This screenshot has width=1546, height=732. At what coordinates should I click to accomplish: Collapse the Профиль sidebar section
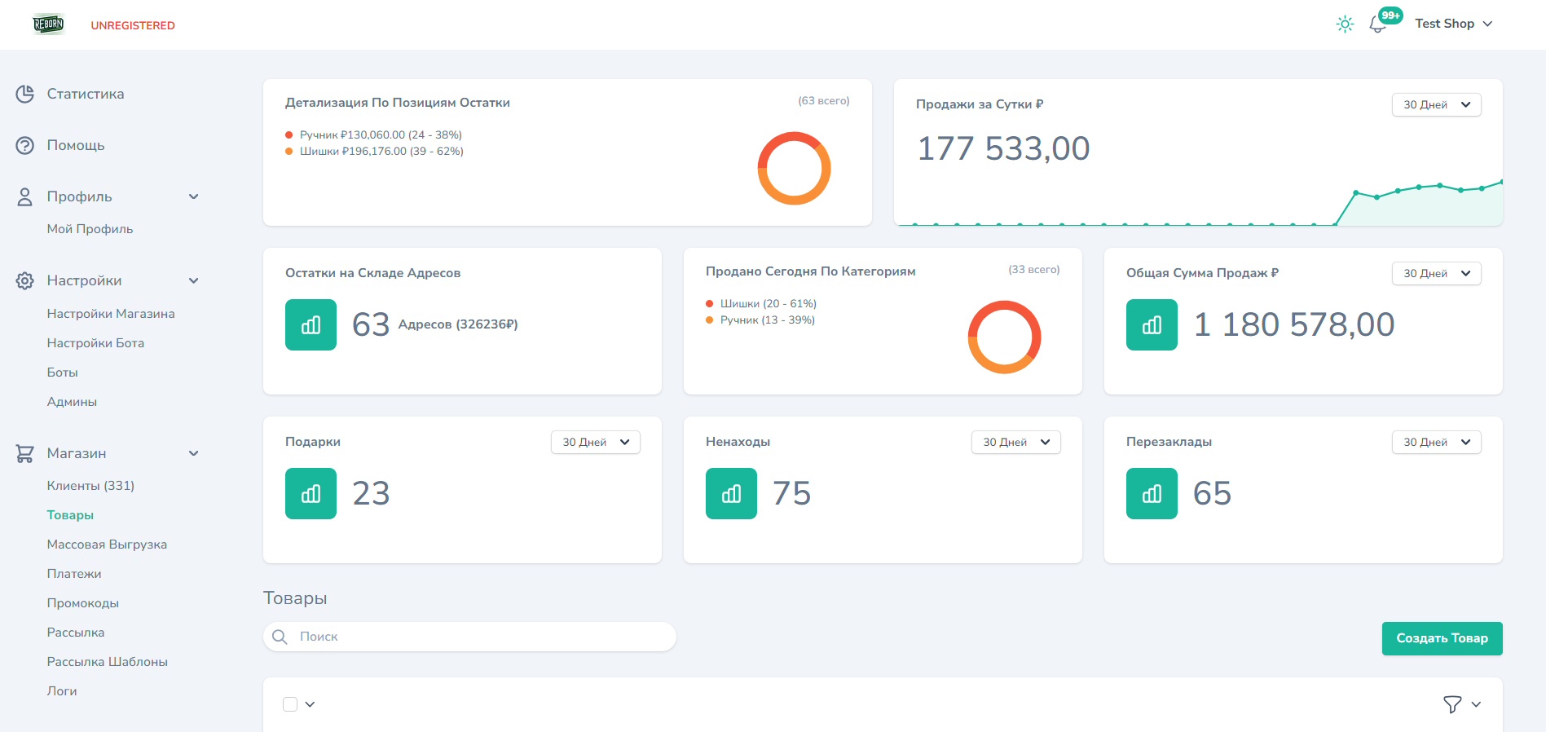pos(193,197)
